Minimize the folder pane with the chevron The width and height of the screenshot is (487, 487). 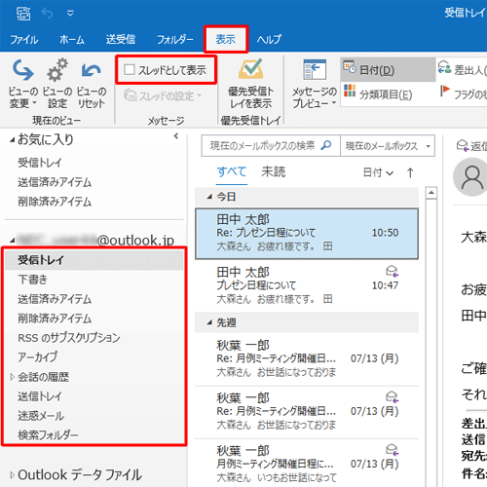176,136
